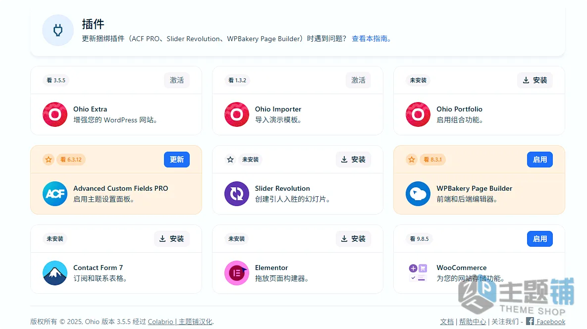
Task: Update Advanced Custom Fields PRO
Action: click(177, 160)
